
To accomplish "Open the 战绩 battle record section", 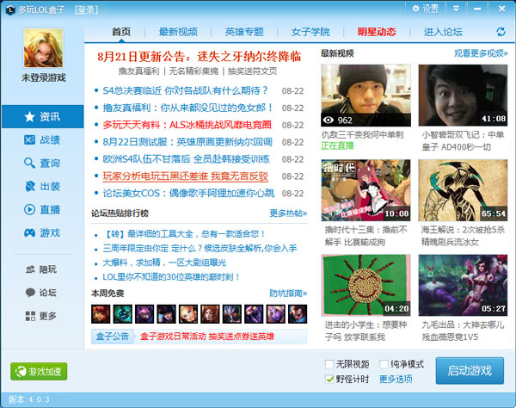I will coord(42,140).
